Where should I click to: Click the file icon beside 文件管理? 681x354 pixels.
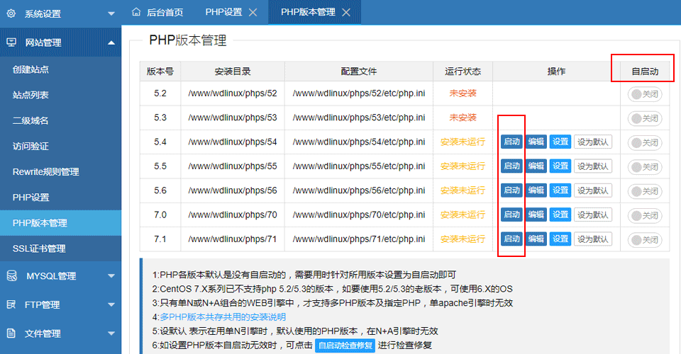(x=11, y=333)
